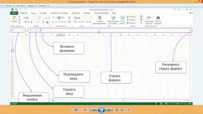Click the percent style icon
The image size is (203, 114).
(80, 22)
